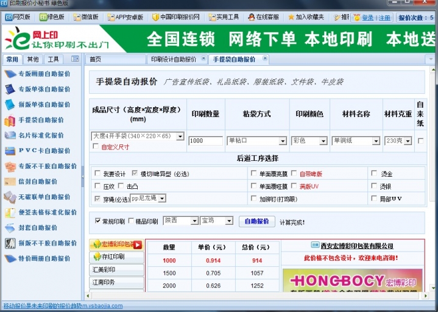Select PVC卡自助报价 icon

pos(10,151)
